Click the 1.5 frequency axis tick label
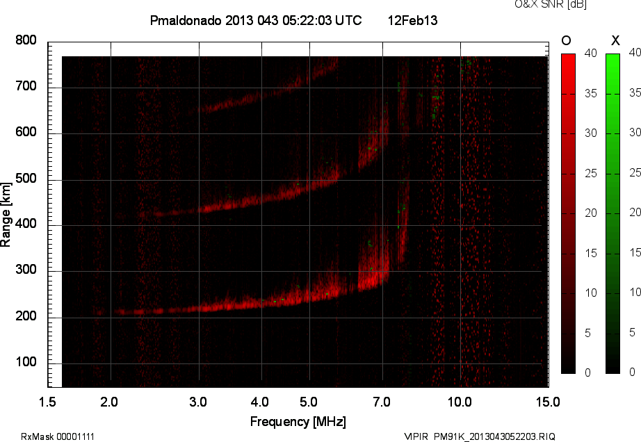This screenshot has height=442, width=641. (x=47, y=402)
